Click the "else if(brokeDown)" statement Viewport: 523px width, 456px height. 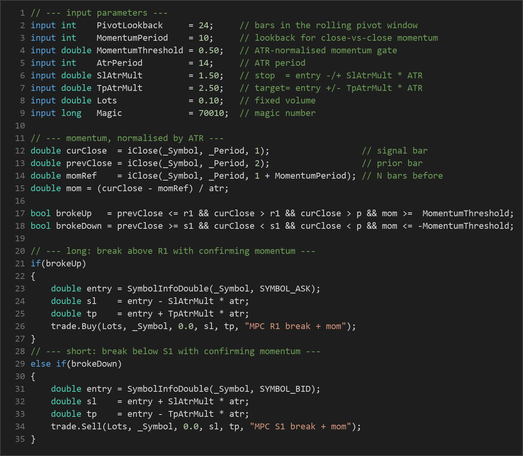click(x=76, y=364)
